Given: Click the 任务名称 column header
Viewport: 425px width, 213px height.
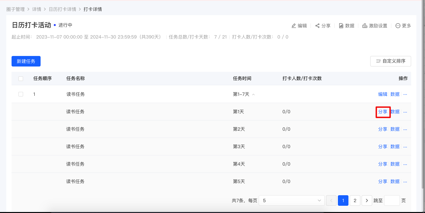Looking at the screenshot, I should tap(76, 79).
